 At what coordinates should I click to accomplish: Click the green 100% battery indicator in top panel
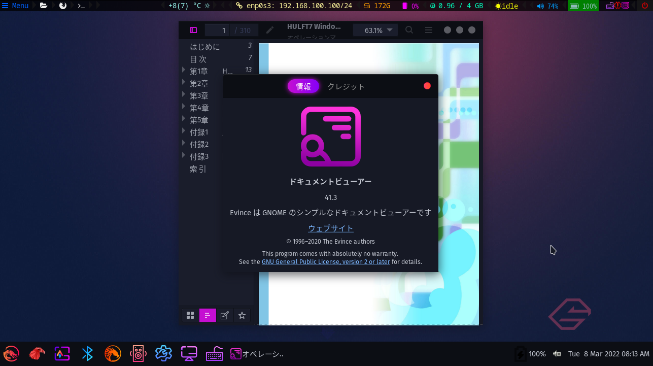583,6
